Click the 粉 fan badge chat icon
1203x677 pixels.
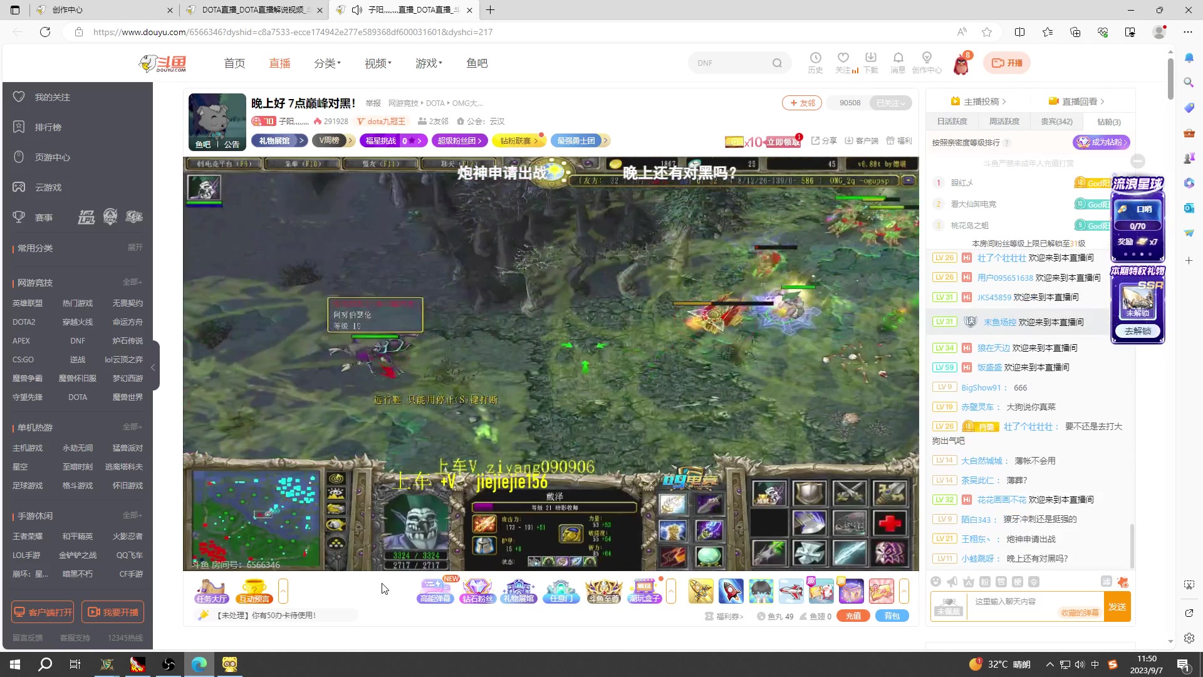984,582
